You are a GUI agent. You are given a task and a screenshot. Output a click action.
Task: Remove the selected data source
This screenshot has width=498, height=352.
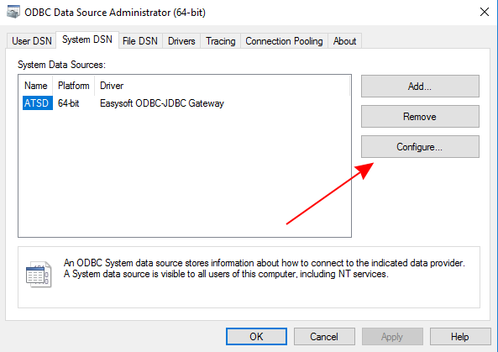[x=420, y=117]
